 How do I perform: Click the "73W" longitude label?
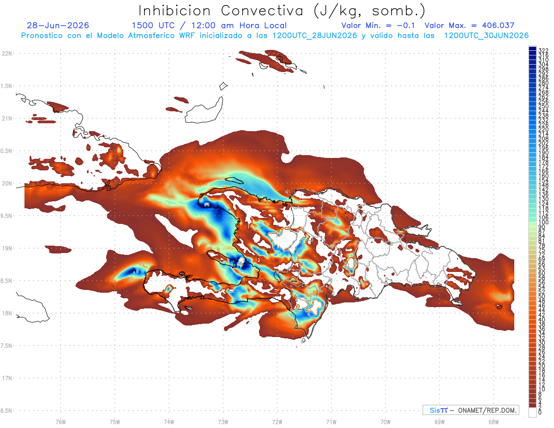point(223,421)
